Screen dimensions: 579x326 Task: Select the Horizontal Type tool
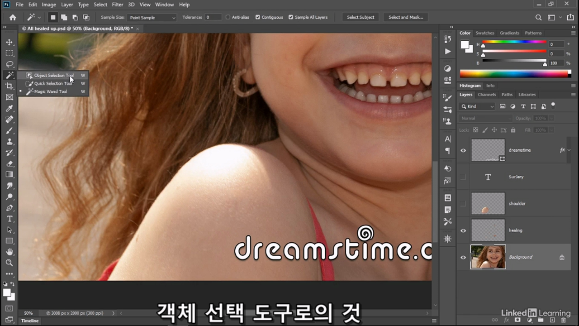(x=9, y=219)
